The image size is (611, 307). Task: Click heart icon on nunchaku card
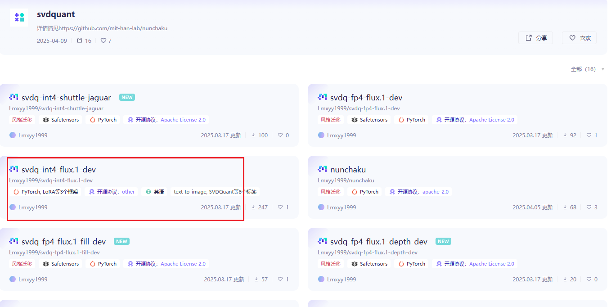(x=589, y=208)
